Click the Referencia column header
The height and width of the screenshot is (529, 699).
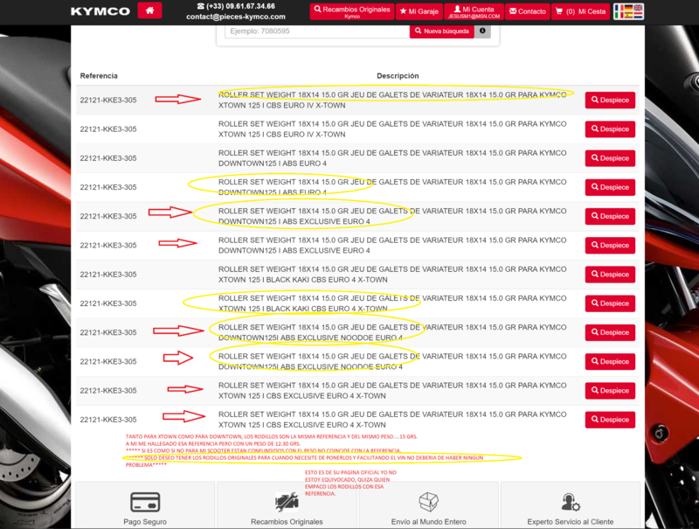pyautogui.click(x=99, y=76)
